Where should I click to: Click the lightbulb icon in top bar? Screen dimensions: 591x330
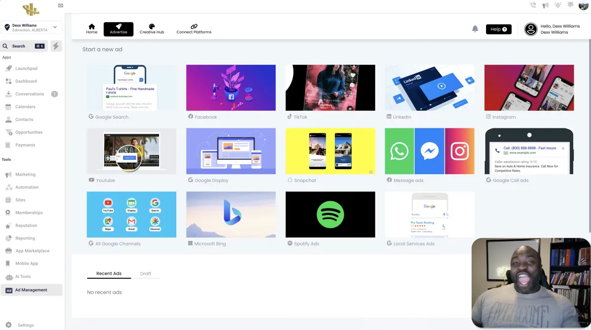pos(558,5)
